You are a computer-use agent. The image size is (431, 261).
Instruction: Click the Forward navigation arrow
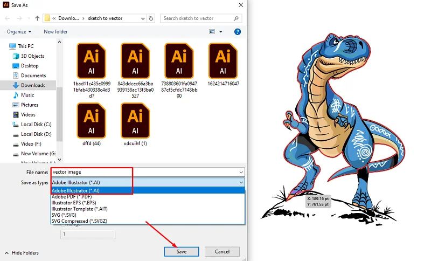coord(19,18)
